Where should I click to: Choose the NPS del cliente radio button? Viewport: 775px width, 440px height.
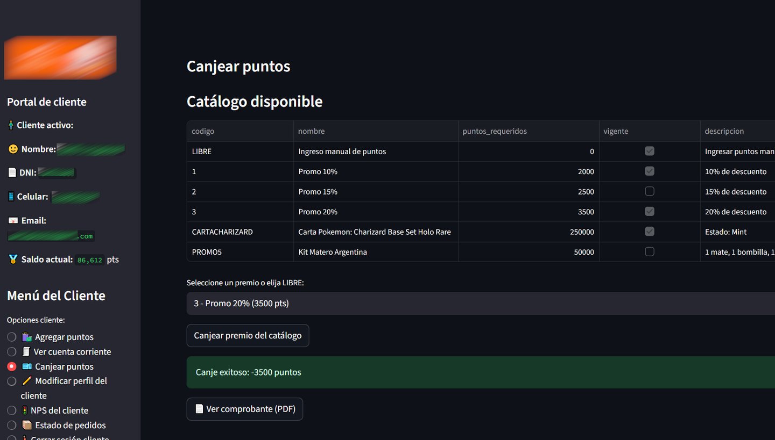click(11, 410)
